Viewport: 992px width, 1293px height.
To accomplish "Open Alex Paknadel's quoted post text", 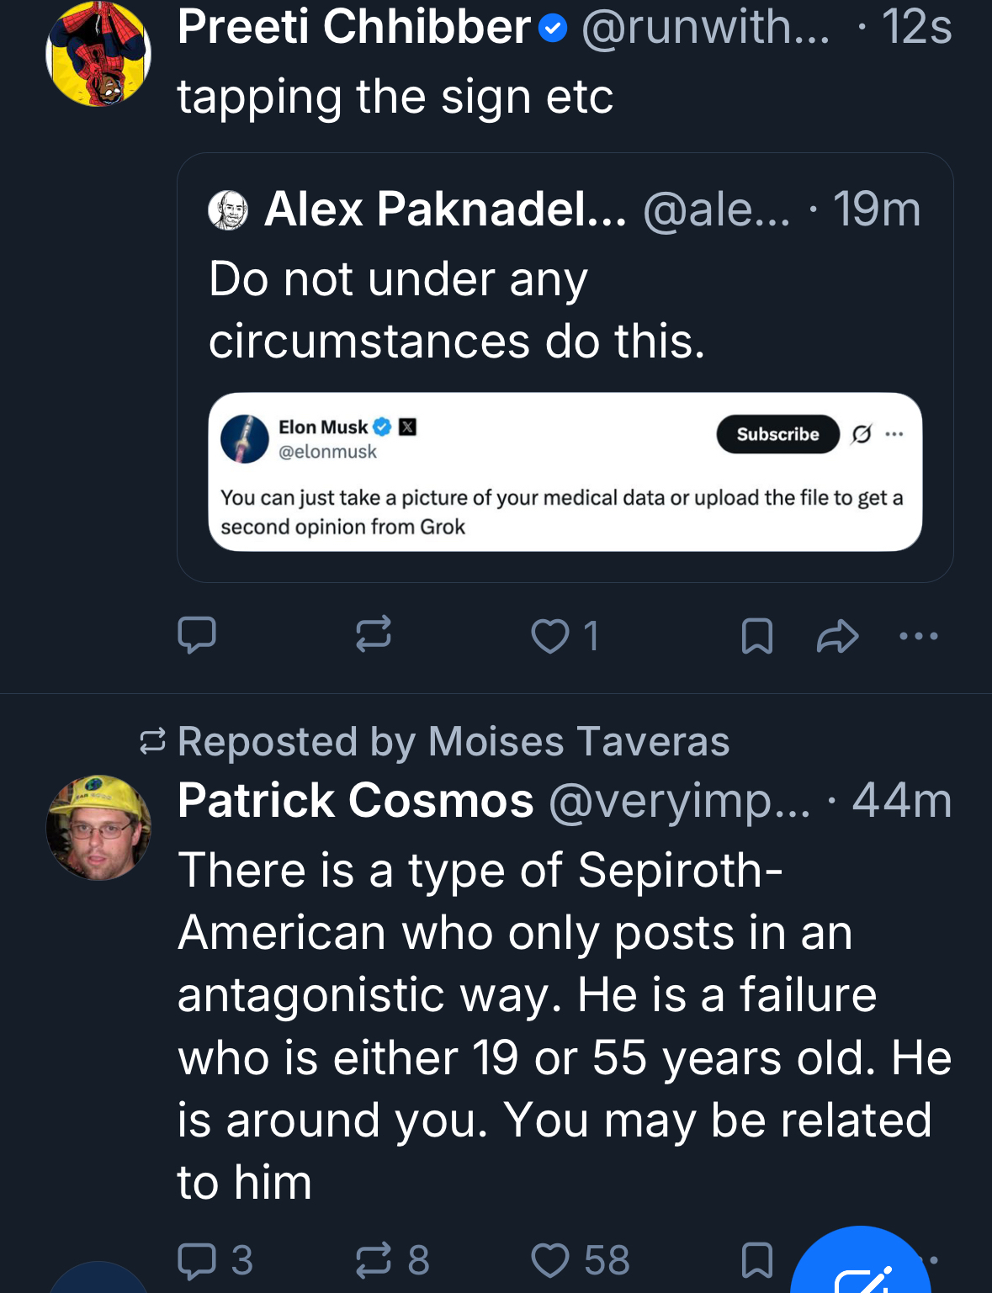I will pos(457,310).
